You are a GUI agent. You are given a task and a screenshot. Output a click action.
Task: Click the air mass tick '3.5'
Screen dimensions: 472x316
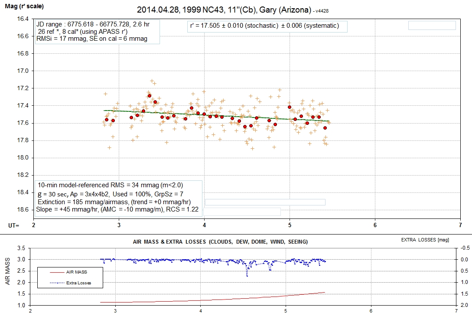[21, 248]
